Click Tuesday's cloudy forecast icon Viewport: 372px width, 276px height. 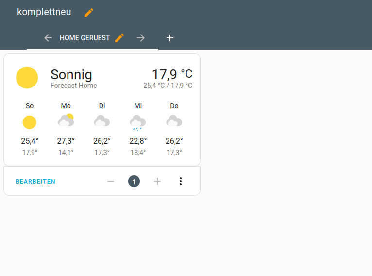(102, 121)
